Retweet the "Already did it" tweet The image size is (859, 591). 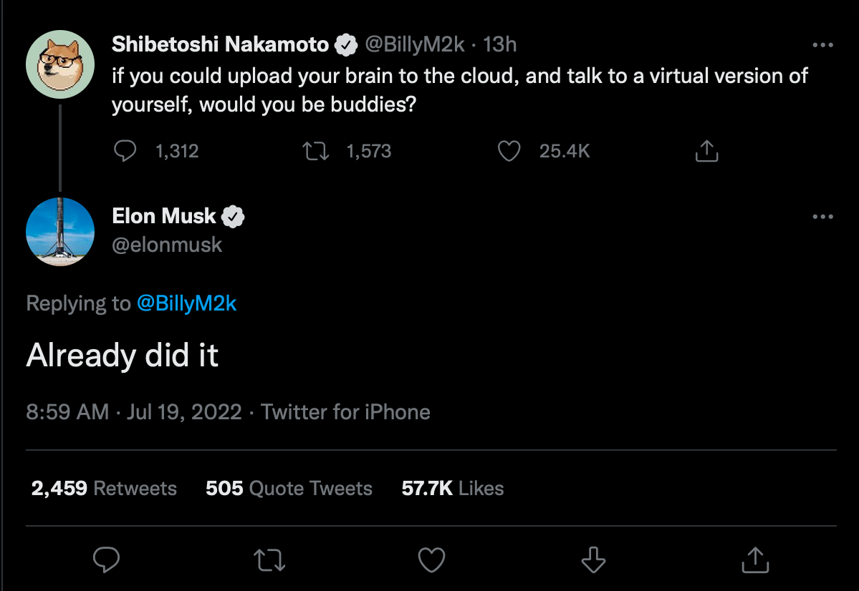[x=270, y=560]
